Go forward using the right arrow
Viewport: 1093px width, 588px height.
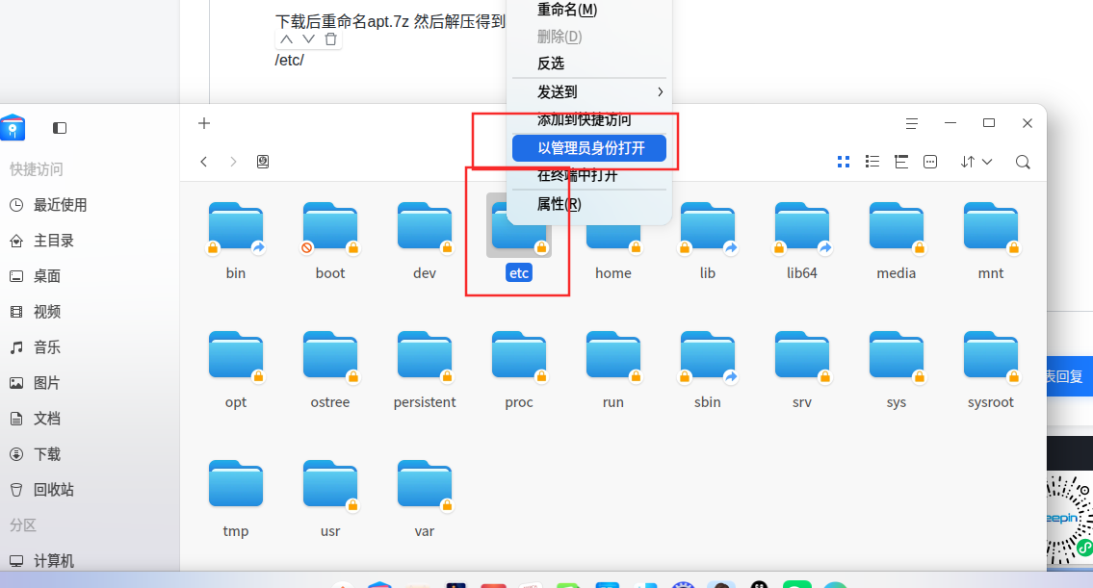click(233, 162)
